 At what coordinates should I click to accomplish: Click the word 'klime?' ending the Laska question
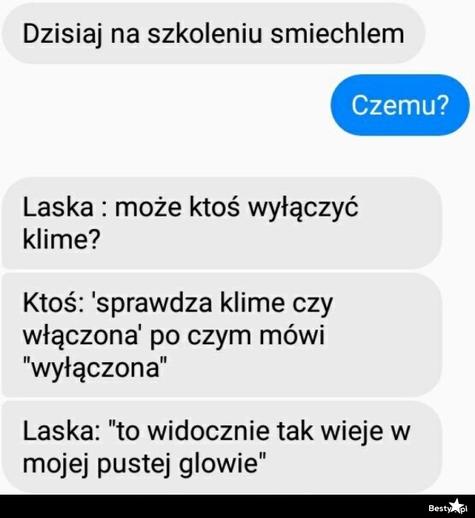point(61,239)
